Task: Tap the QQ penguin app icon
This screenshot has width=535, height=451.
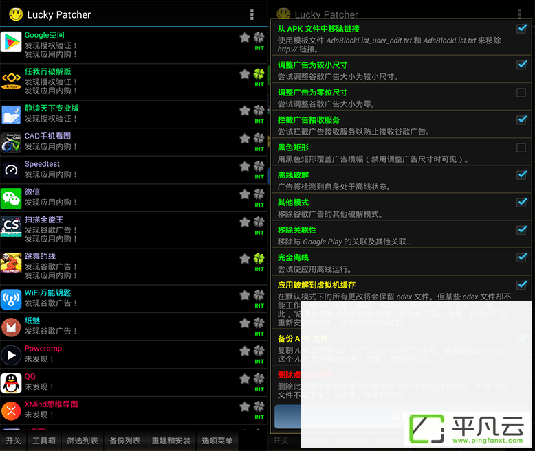Action: 11,383
